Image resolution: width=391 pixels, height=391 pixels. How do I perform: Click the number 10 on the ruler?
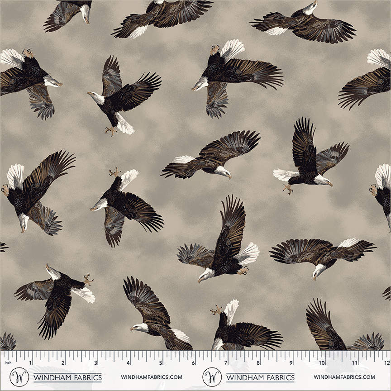click(322, 363)
